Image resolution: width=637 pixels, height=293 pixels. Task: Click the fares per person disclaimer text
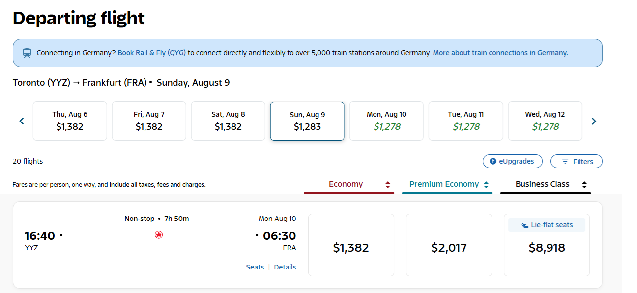[x=109, y=185]
